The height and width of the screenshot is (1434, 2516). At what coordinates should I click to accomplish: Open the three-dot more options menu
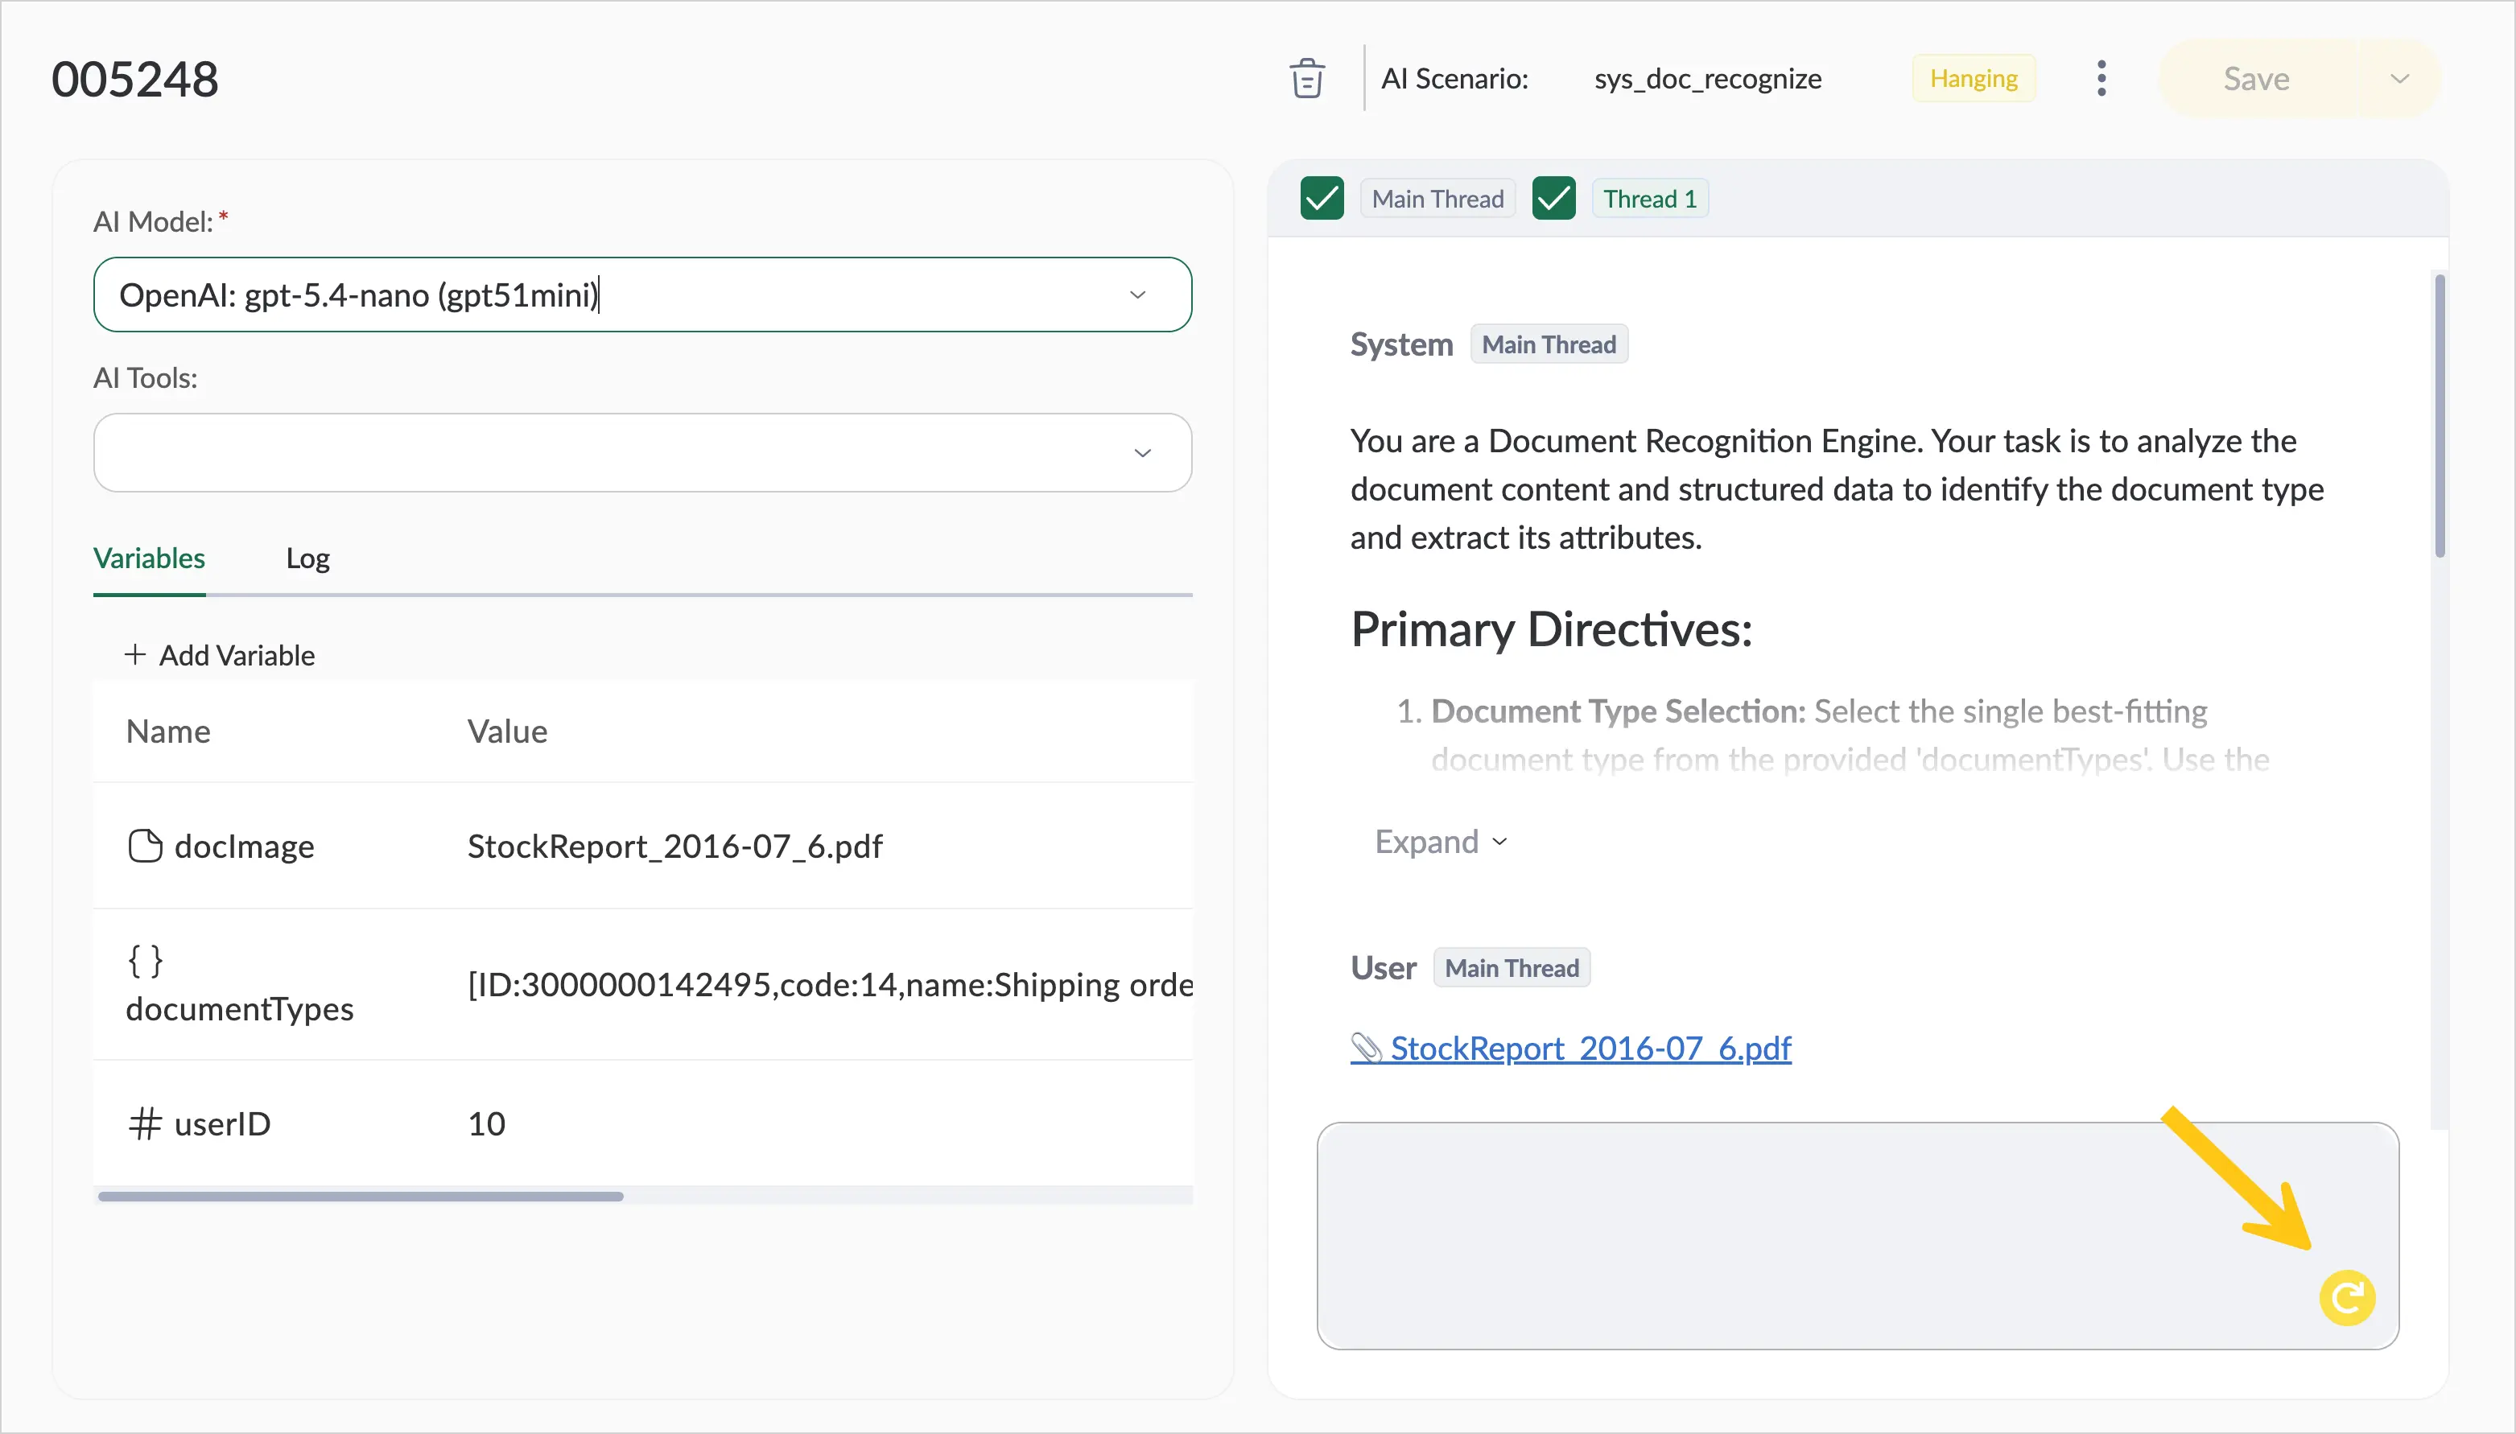[2101, 78]
